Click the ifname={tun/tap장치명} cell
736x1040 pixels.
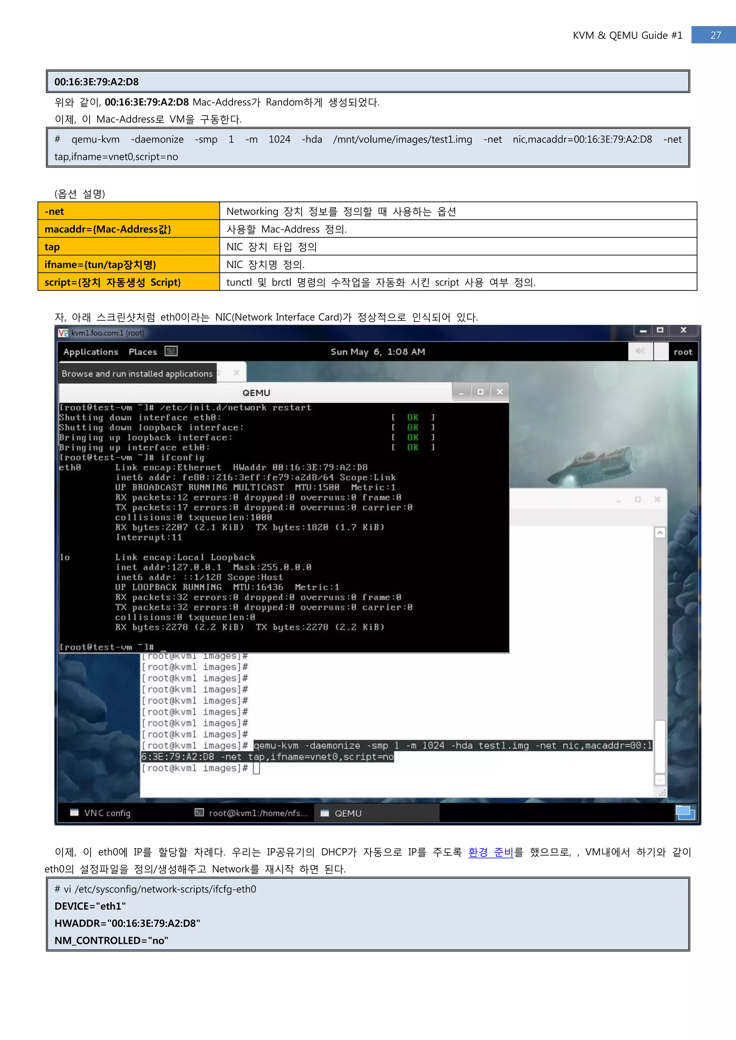(x=129, y=264)
